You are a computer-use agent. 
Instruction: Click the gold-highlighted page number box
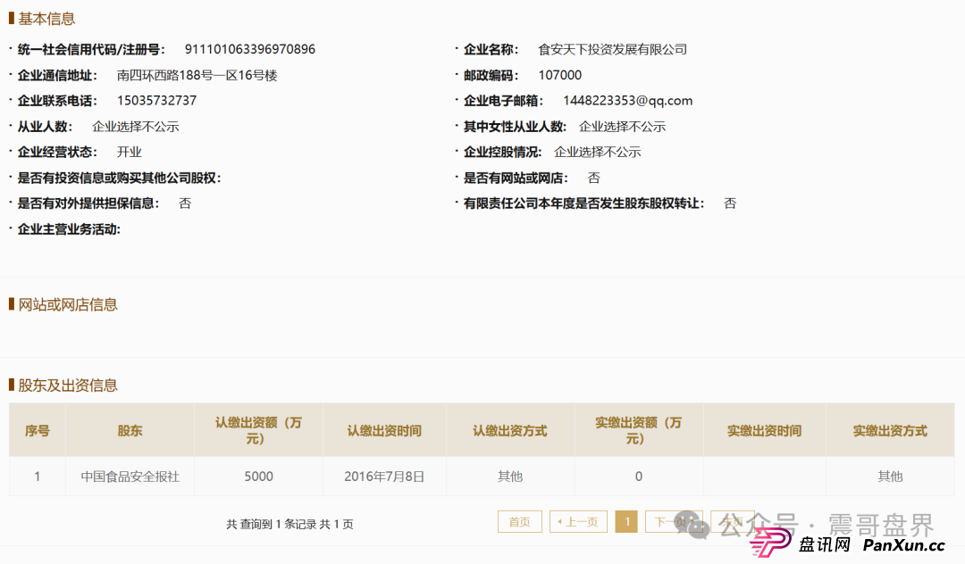point(626,521)
